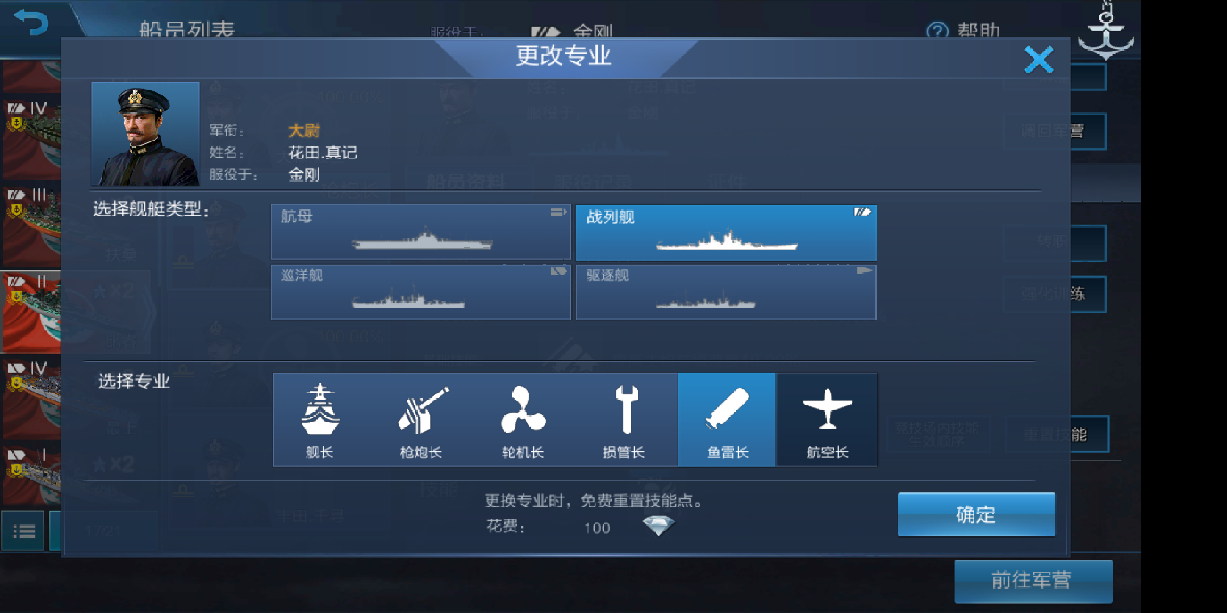Click the back arrow icon

coord(31,23)
